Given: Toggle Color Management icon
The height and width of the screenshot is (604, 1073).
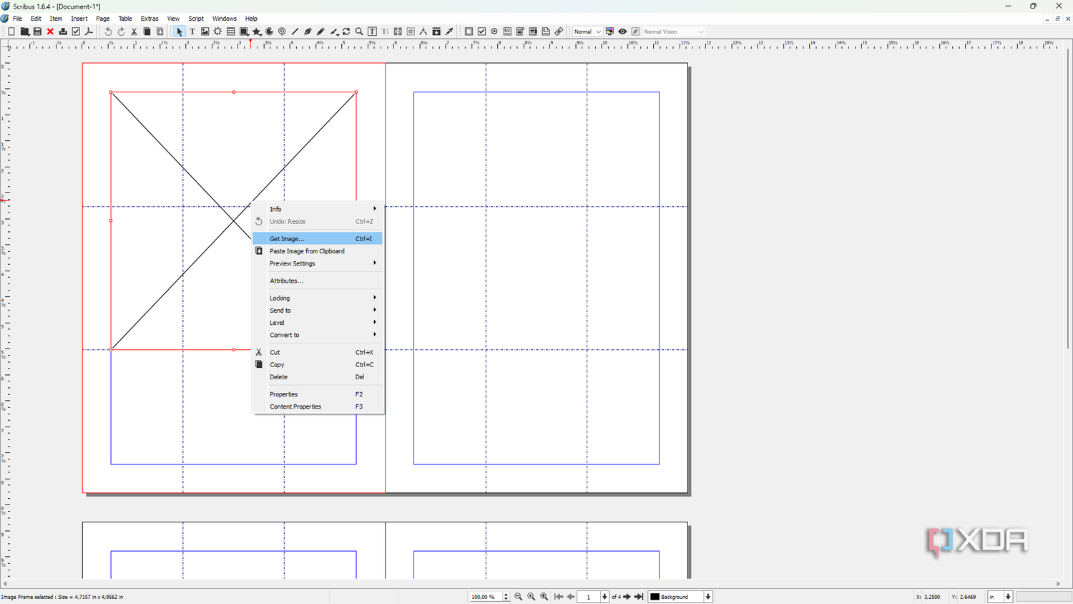Looking at the screenshot, I should [x=610, y=31].
